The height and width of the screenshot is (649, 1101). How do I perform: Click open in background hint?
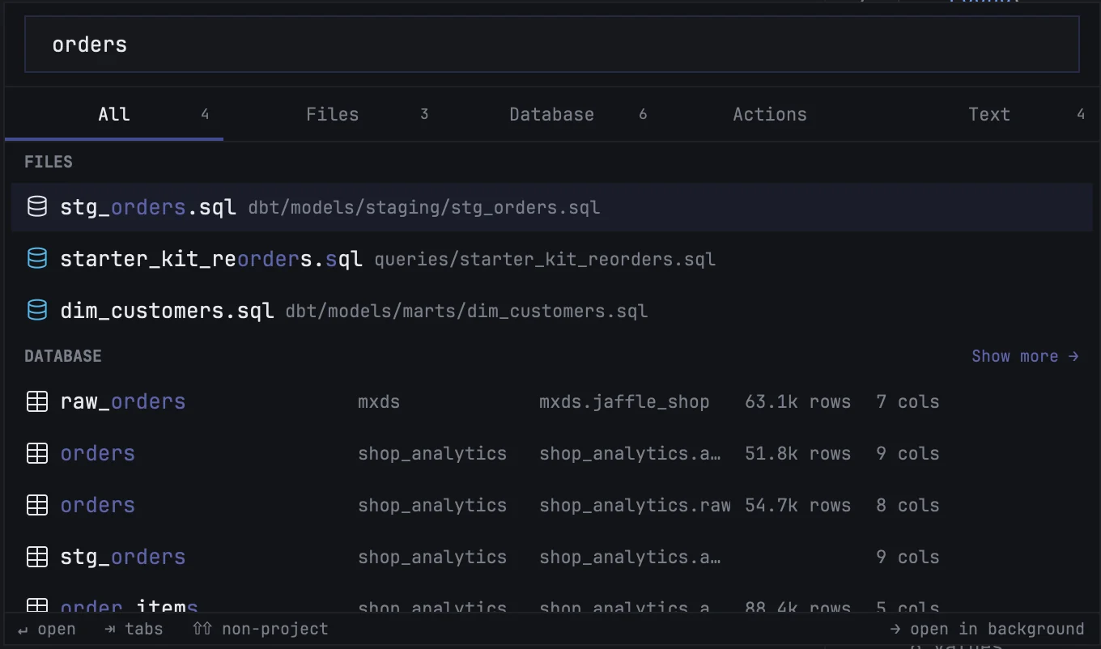coord(987,629)
